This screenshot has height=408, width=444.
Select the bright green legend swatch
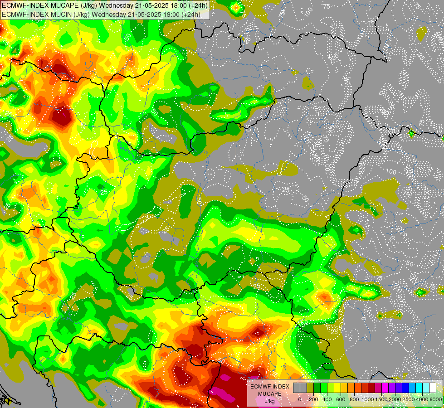[x=324, y=388]
